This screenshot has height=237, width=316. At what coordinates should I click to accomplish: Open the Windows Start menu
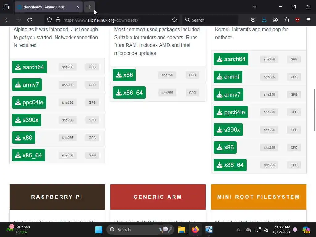[99, 230]
